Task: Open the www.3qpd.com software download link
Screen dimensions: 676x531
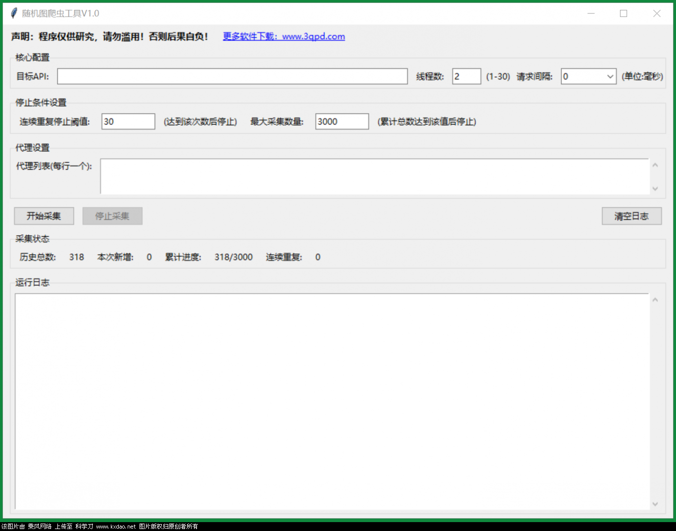Action: coord(284,36)
